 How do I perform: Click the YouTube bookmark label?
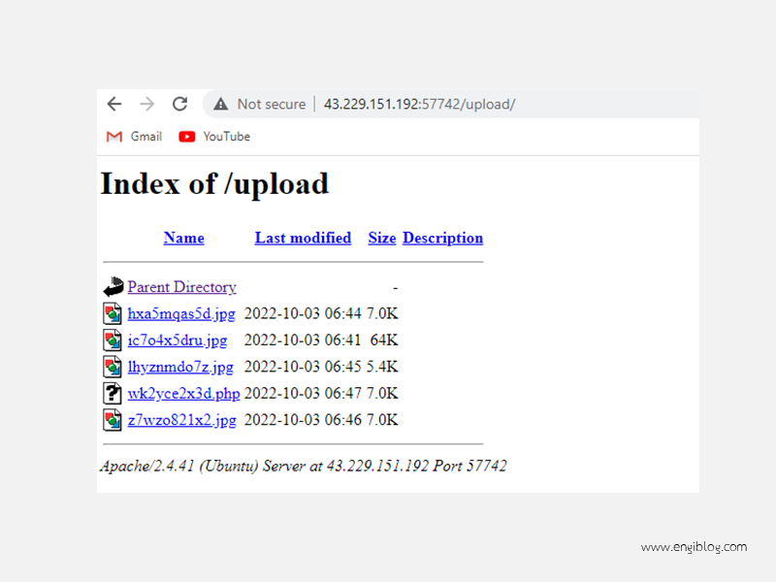pos(226,137)
